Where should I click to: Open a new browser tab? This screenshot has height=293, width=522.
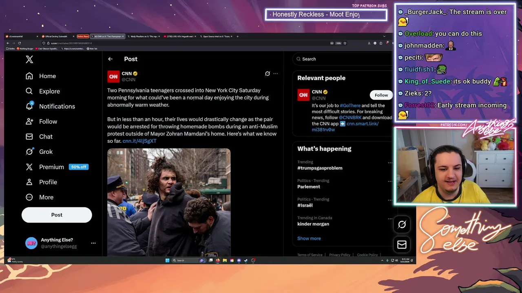[x=238, y=36]
